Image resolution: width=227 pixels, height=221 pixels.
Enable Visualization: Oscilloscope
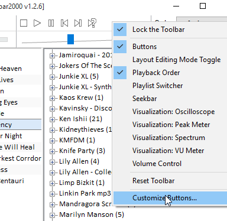pyautogui.click(x=170, y=112)
